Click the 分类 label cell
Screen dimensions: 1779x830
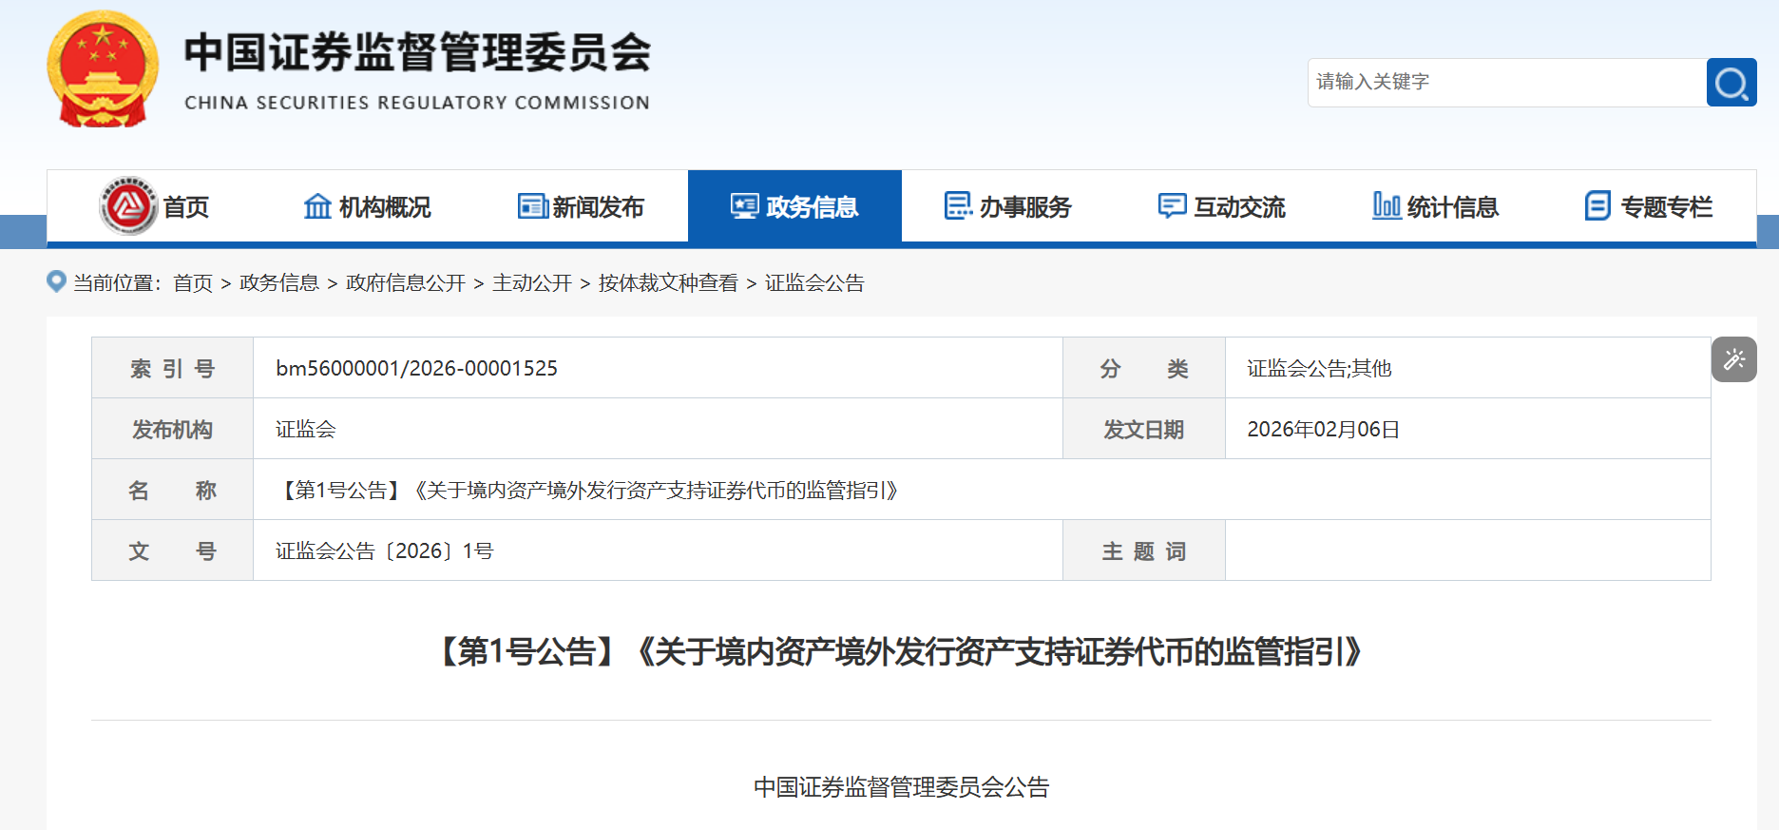1144,368
